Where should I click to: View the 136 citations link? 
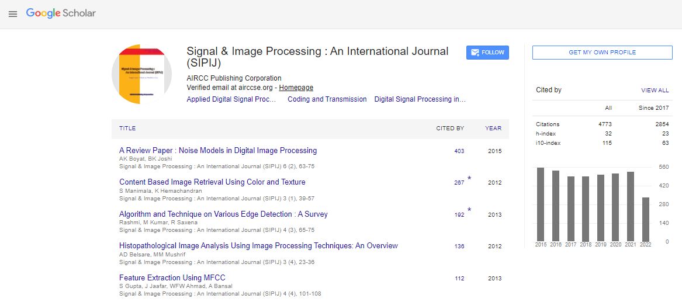coord(459,247)
